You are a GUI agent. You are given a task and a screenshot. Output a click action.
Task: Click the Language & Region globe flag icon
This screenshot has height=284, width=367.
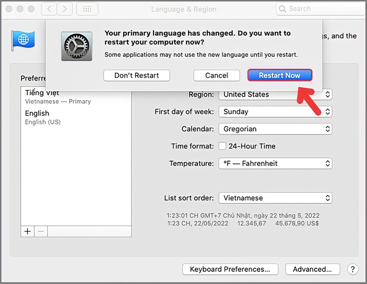pyautogui.click(x=23, y=40)
